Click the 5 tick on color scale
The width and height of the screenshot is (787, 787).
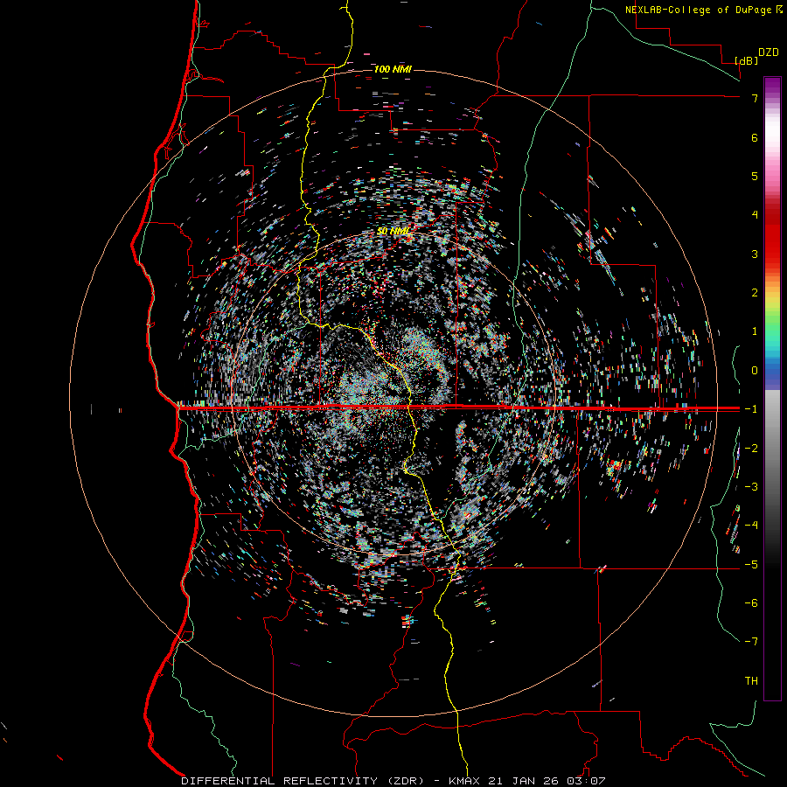755,176
